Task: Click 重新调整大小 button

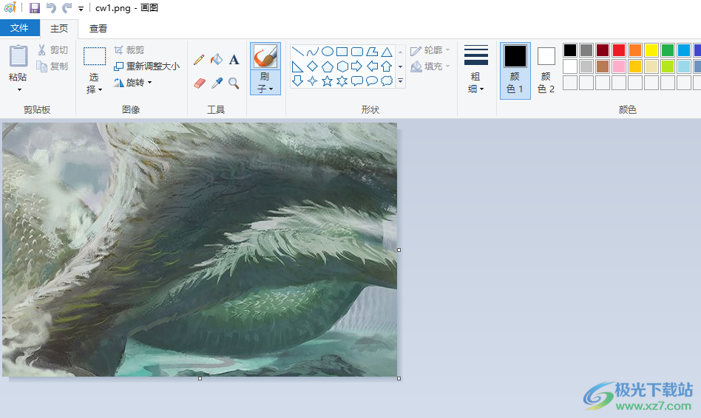Action: [x=146, y=66]
